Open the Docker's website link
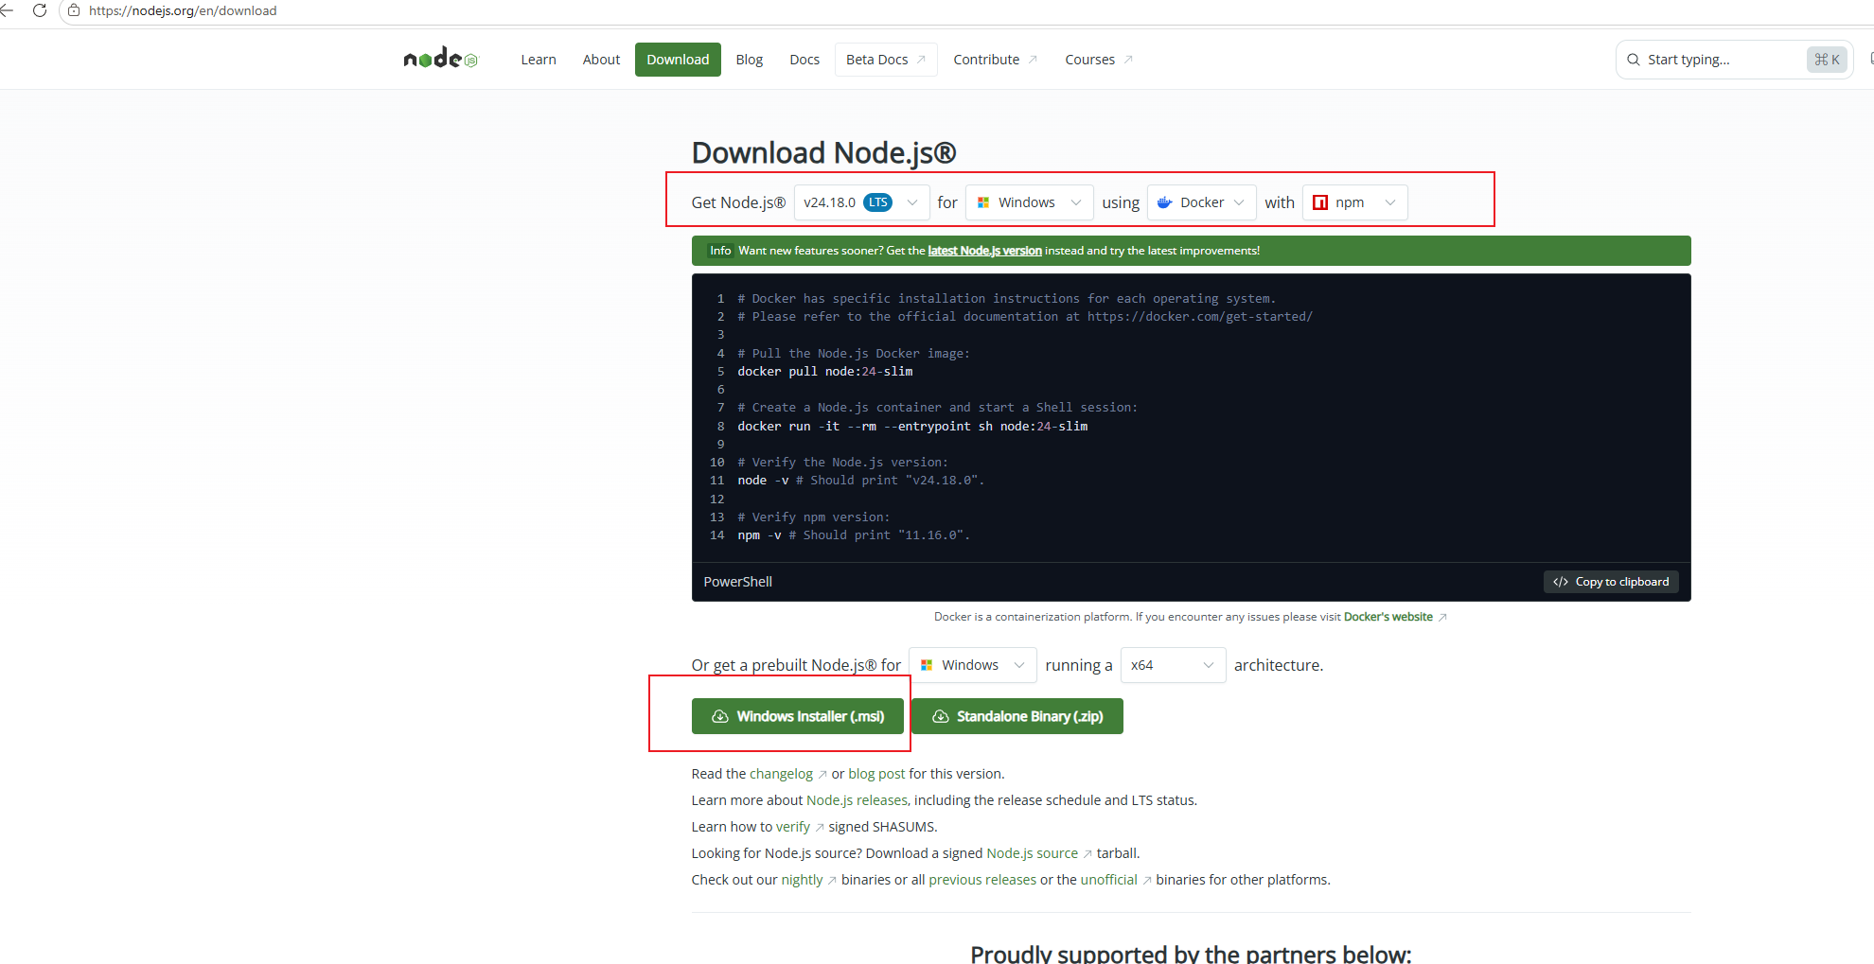Image resolution: width=1874 pixels, height=964 pixels. point(1388,617)
